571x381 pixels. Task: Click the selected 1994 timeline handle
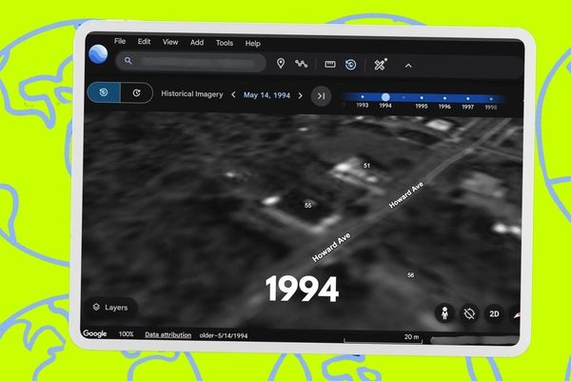click(385, 97)
